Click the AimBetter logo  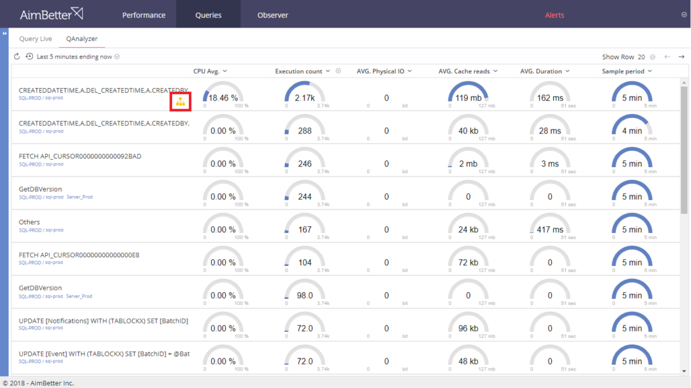pos(51,14)
